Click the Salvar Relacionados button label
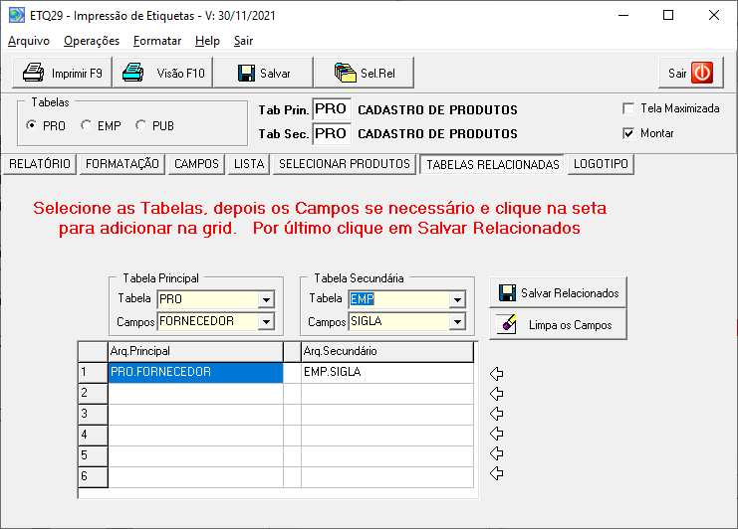738x529 pixels. (570, 293)
